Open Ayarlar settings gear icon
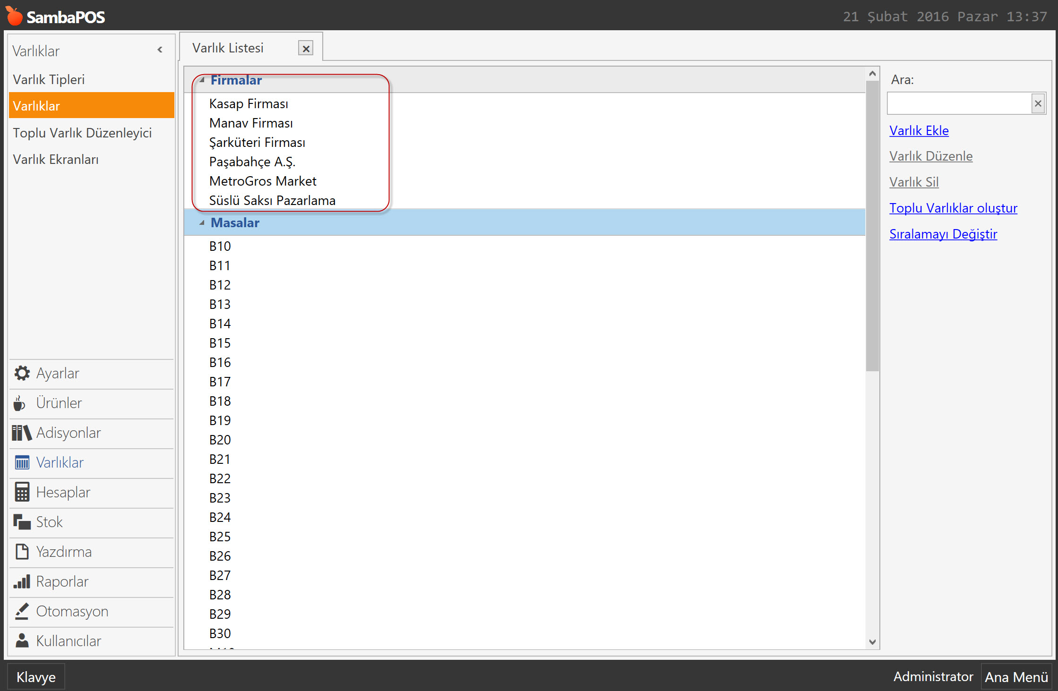Image resolution: width=1058 pixels, height=691 pixels. pyautogui.click(x=22, y=373)
